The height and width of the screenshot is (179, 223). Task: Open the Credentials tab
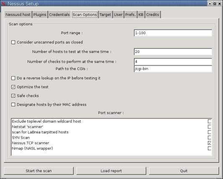tap(59, 15)
